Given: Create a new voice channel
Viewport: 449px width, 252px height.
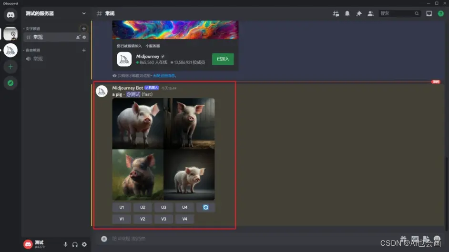Looking at the screenshot, I should coord(83,50).
